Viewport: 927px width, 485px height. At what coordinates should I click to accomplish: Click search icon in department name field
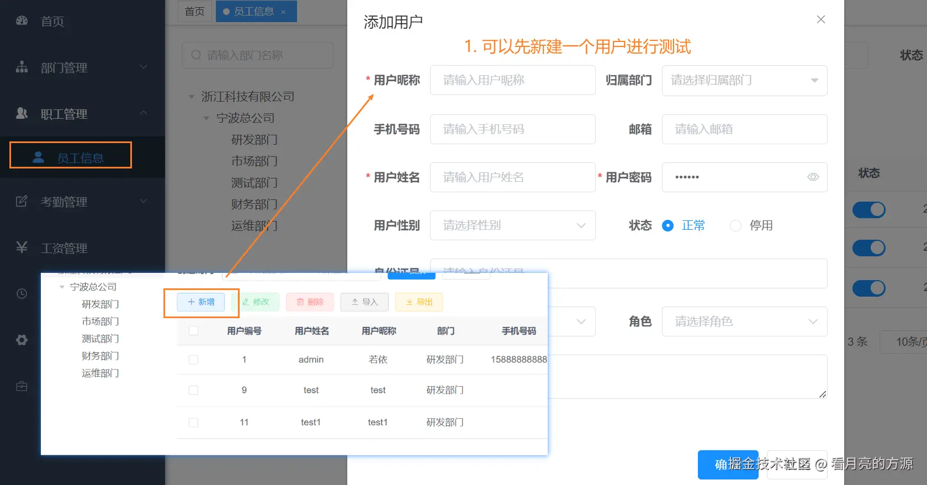[x=196, y=55]
